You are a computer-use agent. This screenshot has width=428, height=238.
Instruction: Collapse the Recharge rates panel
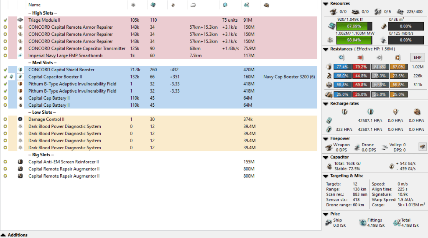tap(326, 103)
